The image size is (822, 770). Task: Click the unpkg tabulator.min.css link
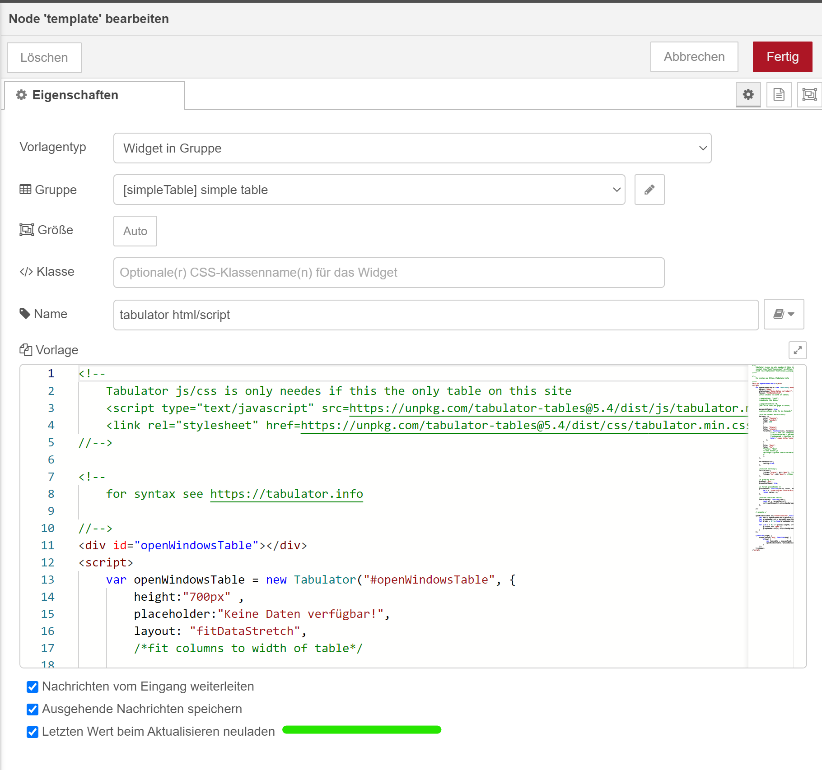(524, 425)
